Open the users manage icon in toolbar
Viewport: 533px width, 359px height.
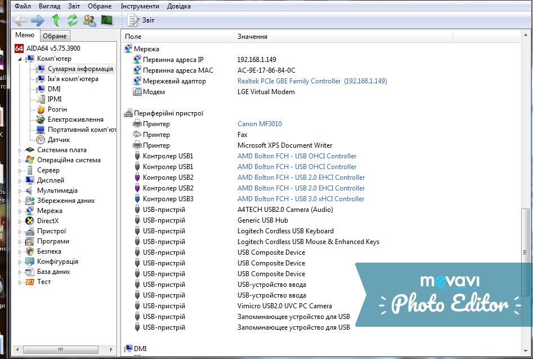coord(89,20)
